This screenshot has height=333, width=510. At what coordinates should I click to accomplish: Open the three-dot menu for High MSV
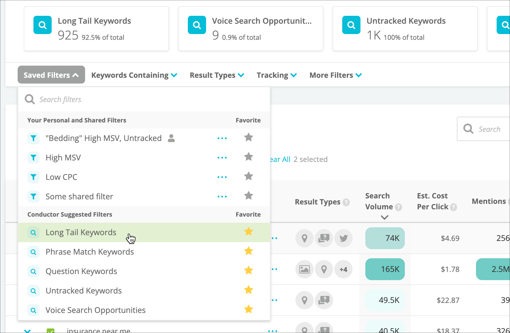[222, 158]
